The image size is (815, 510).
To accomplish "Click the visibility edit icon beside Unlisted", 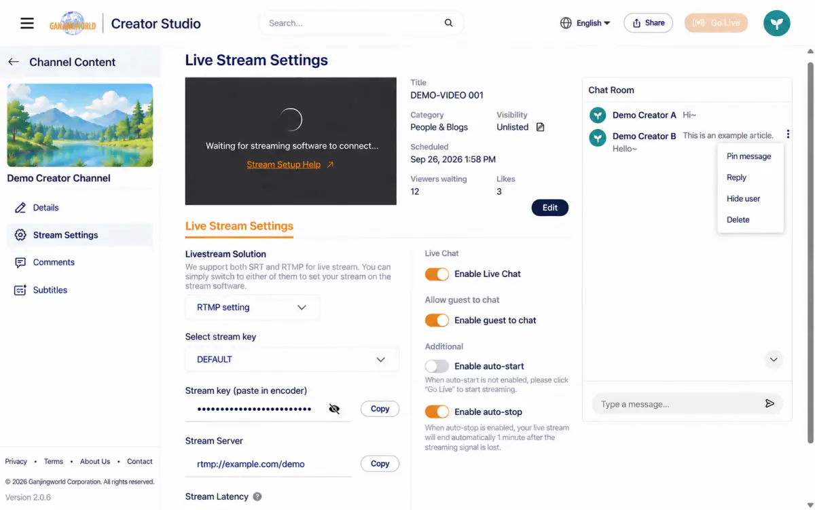I will click(x=541, y=127).
